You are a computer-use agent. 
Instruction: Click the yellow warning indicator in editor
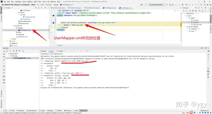click(x=175, y=11)
